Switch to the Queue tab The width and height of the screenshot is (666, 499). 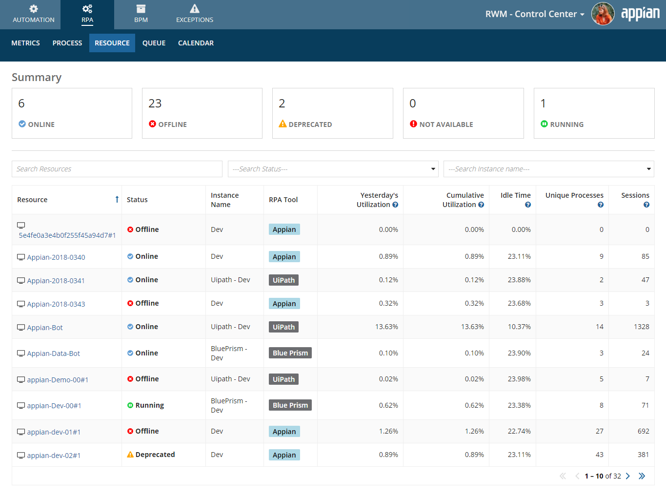[154, 43]
